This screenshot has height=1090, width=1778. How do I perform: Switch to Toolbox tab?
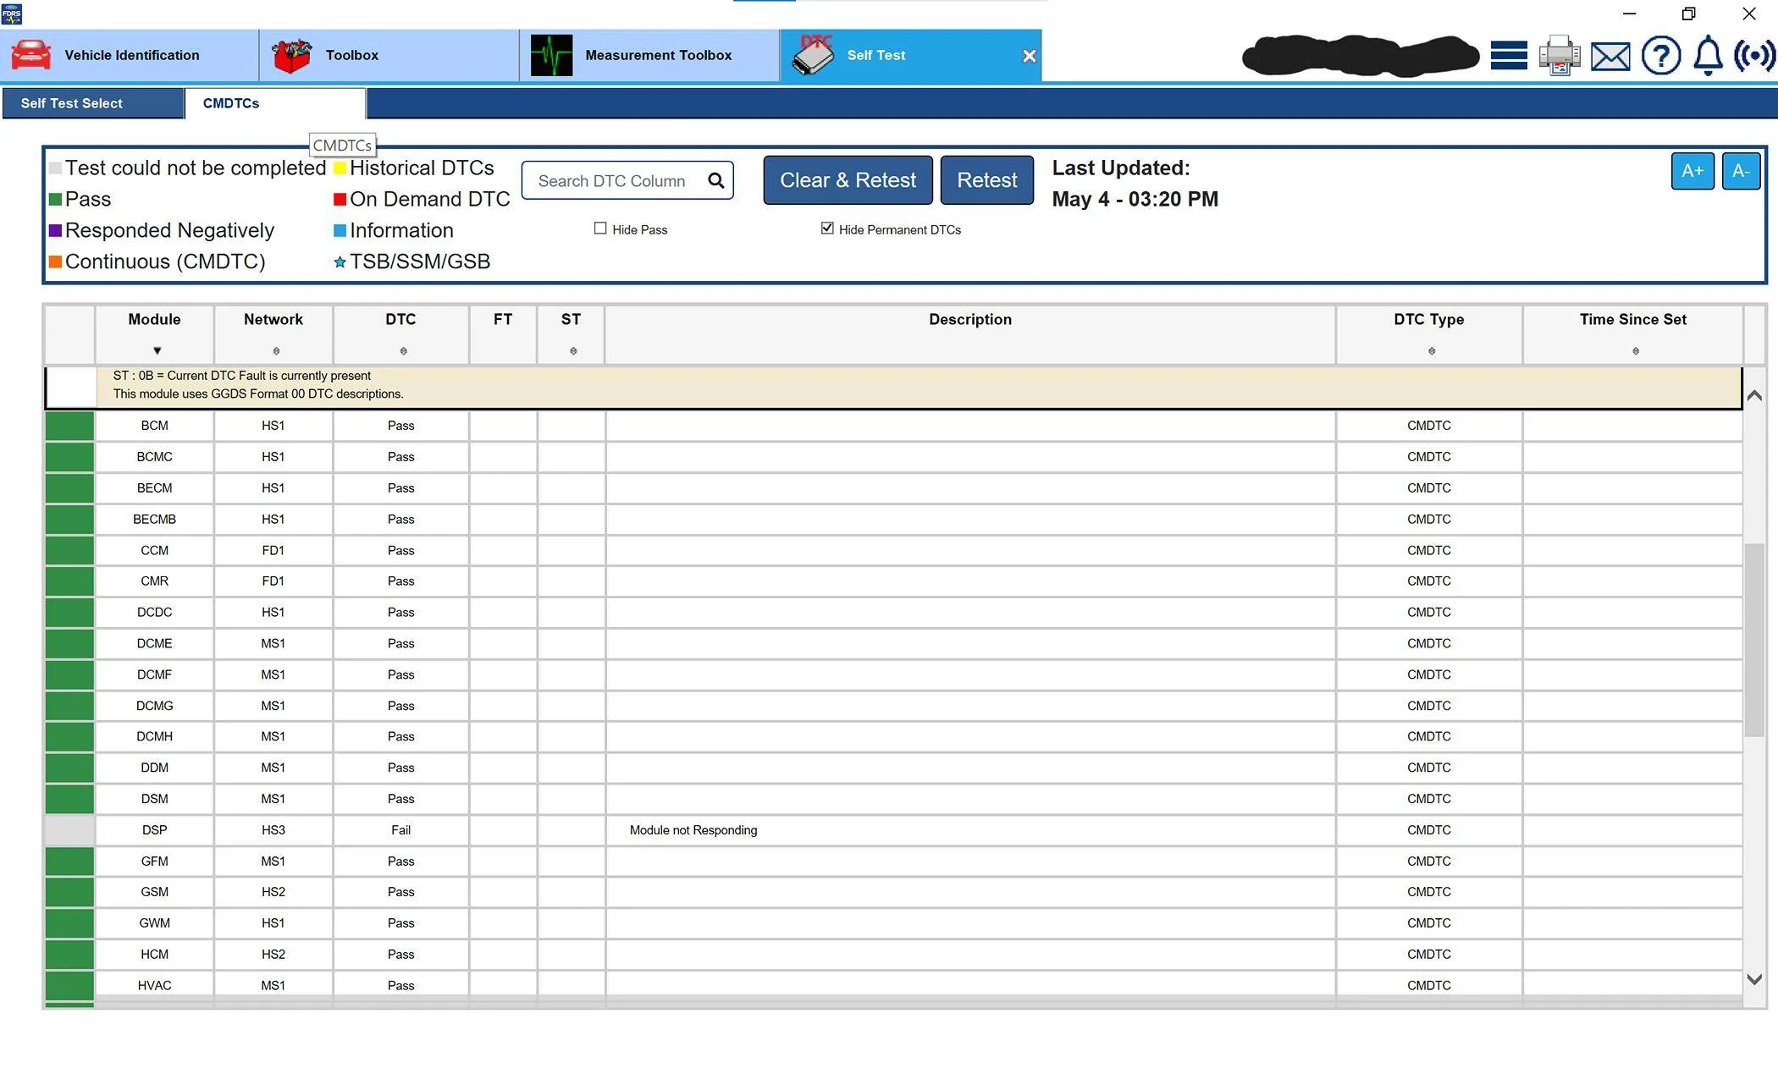click(389, 56)
